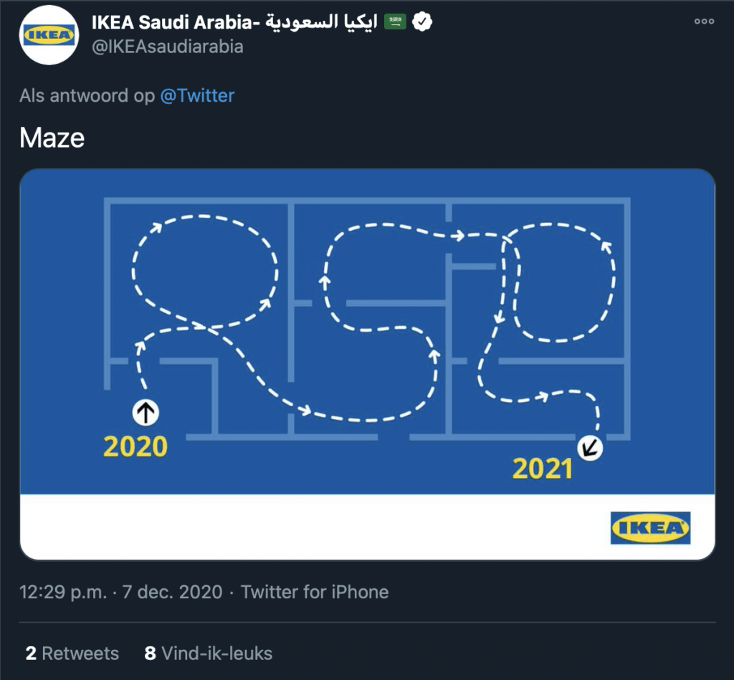Image resolution: width=734 pixels, height=680 pixels.
Task: Click the "Als antwoord op" reply label
Action: pyautogui.click(x=87, y=95)
